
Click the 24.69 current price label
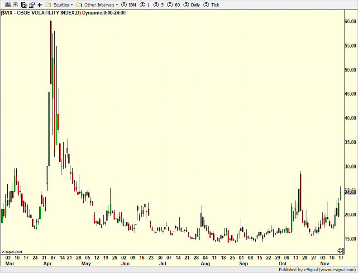pos(350,192)
